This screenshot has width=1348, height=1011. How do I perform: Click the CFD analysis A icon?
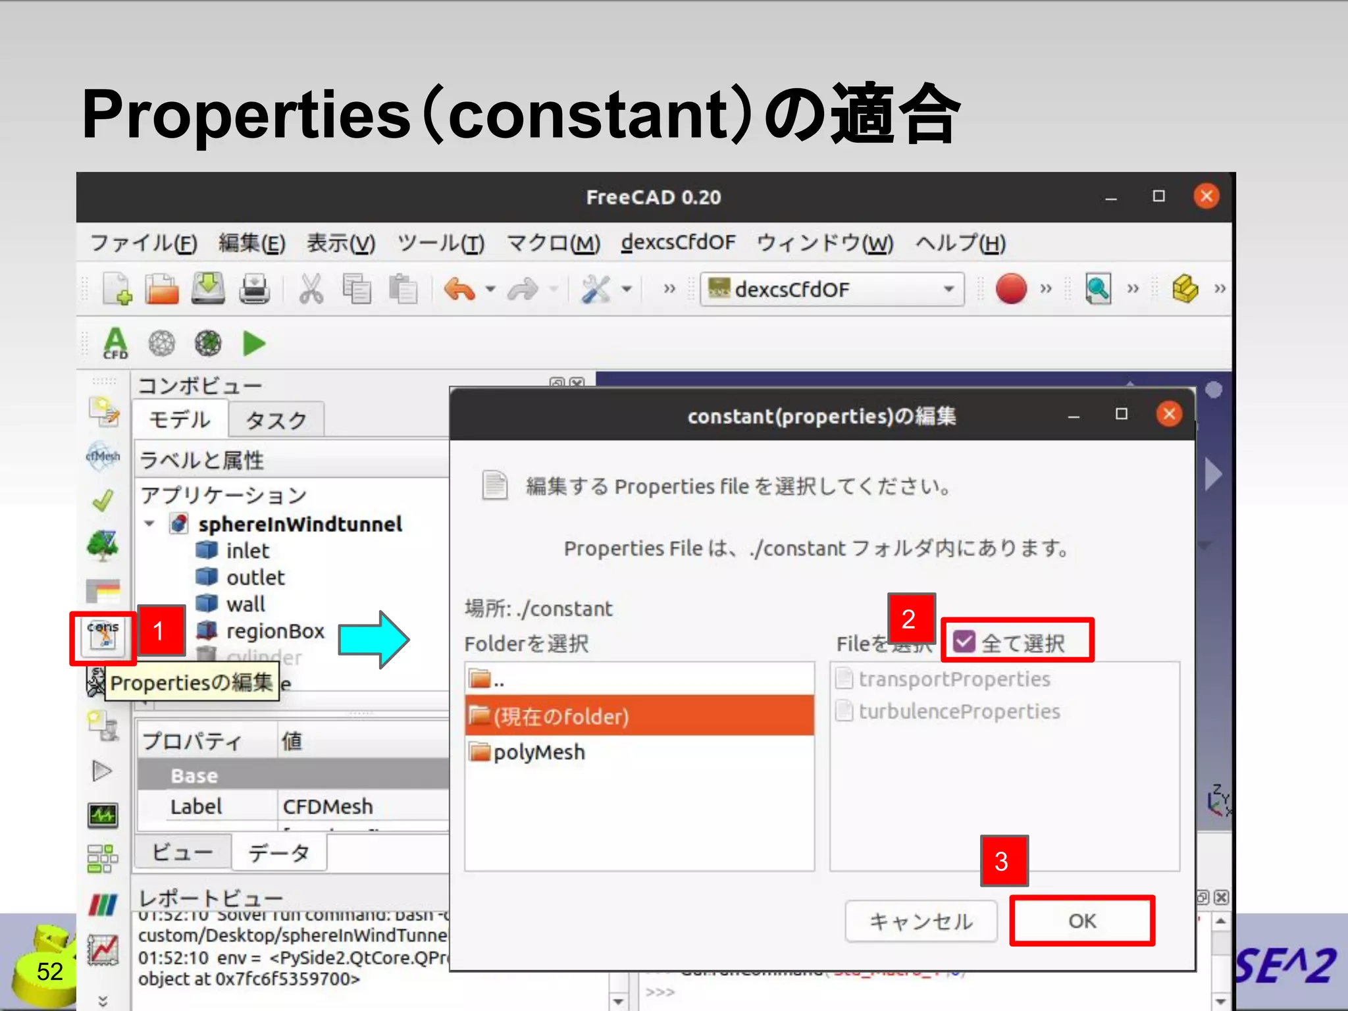pyautogui.click(x=115, y=343)
